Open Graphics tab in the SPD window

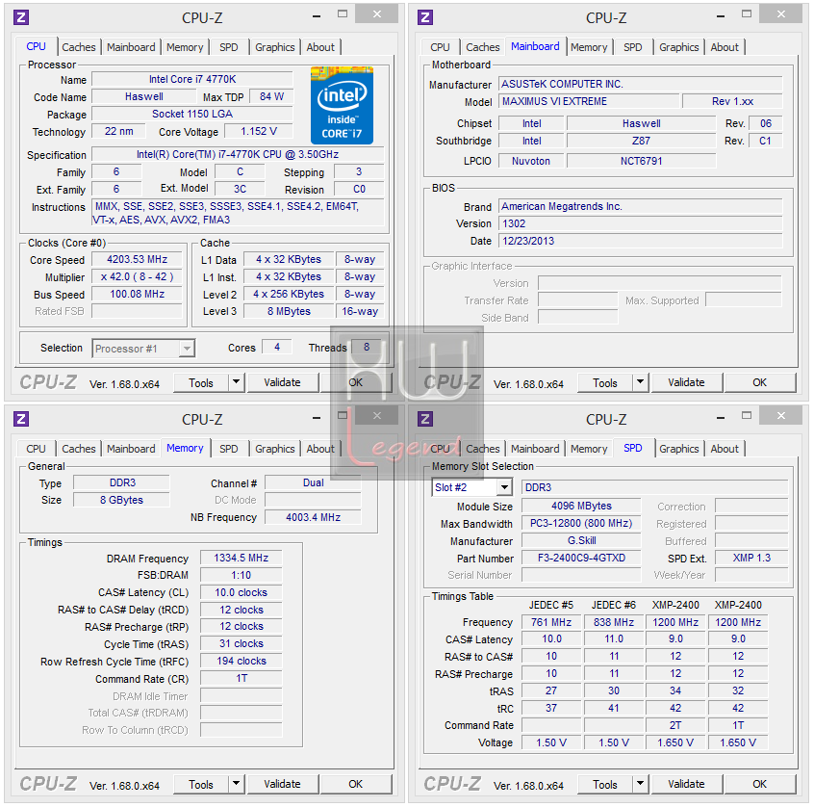[x=678, y=449]
